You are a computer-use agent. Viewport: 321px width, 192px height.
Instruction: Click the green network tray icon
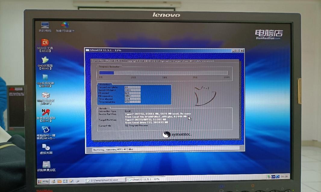point(269,177)
